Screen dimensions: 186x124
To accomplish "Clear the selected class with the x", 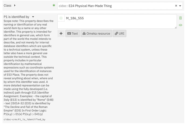I will tap(176, 6).
